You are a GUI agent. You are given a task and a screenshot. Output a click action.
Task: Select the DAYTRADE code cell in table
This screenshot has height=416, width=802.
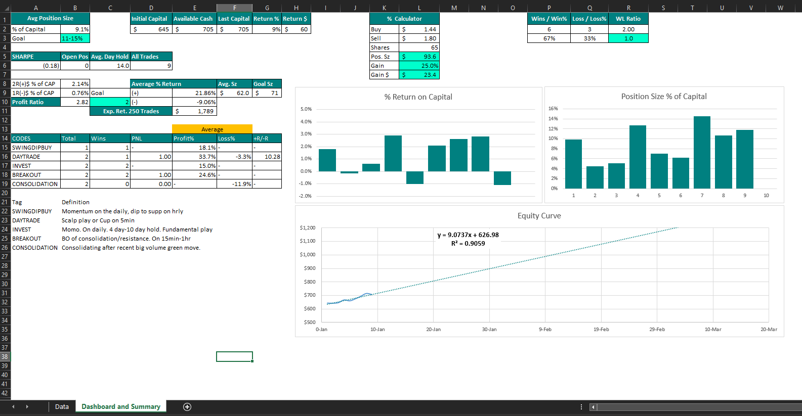35,157
